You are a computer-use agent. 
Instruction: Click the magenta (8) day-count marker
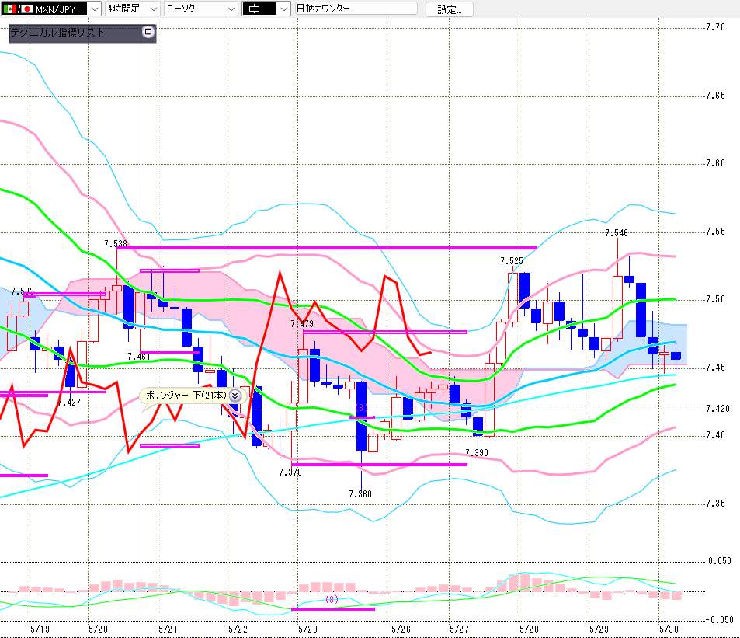coord(332,599)
